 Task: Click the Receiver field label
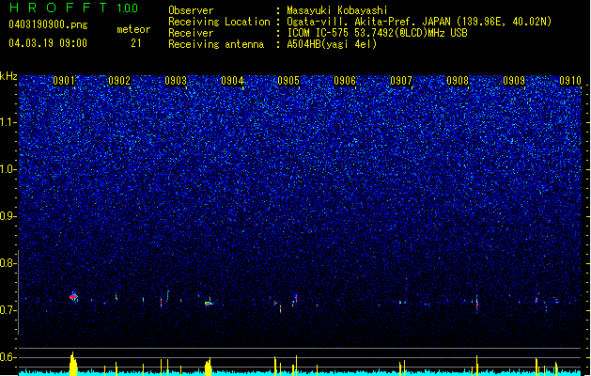[x=191, y=33]
